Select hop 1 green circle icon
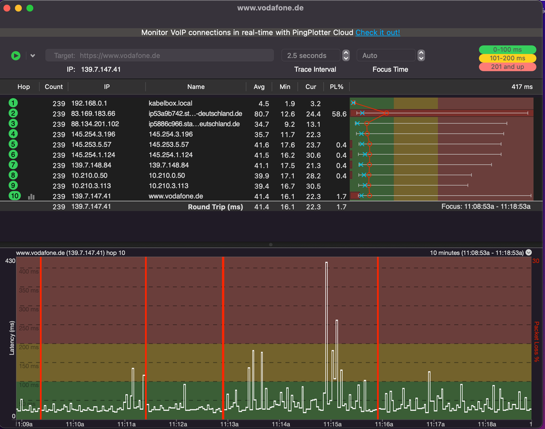The width and height of the screenshot is (545, 429). point(13,103)
